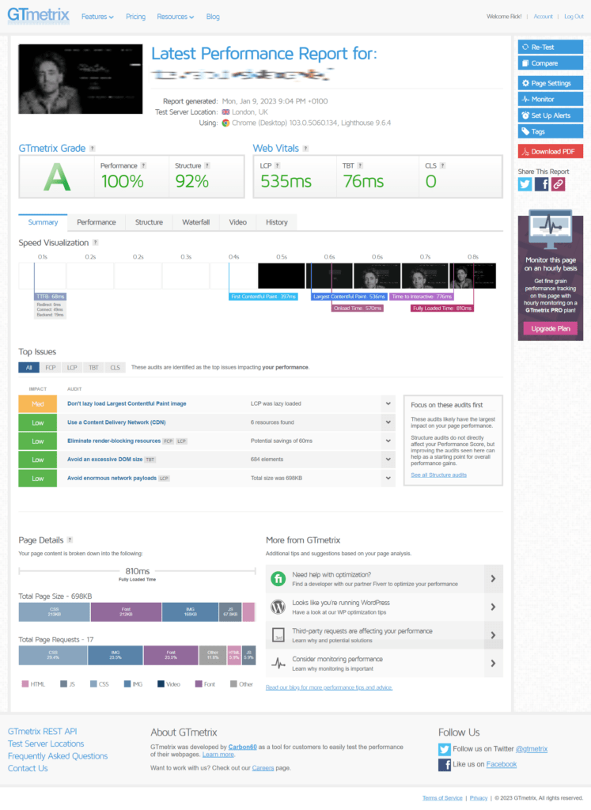Screen dimensions: 591x810
Task: Click the tested page thumbnail screenshot
Action: pos(81,79)
